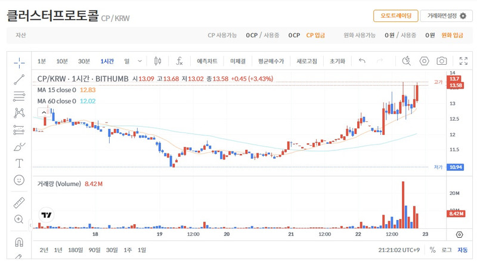Select the text annotation tool
Screen dimensions: 477x261
(x=19, y=163)
